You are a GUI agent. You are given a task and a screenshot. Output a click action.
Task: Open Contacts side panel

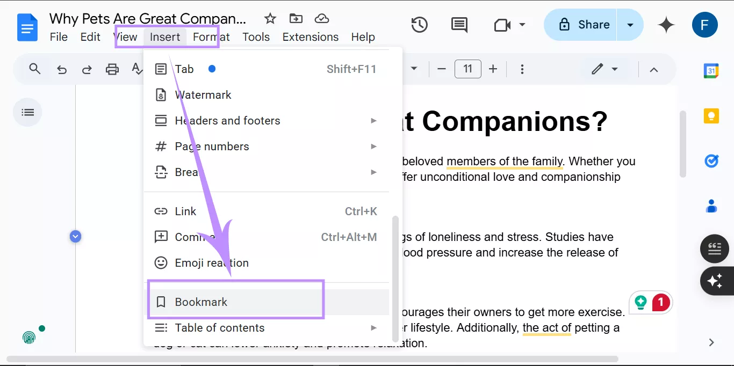[711, 206]
